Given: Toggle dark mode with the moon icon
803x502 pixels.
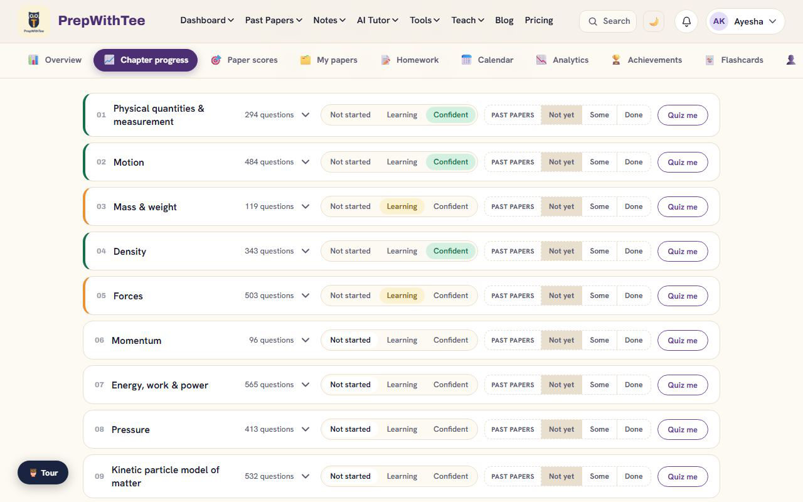Looking at the screenshot, I should coord(654,21).
